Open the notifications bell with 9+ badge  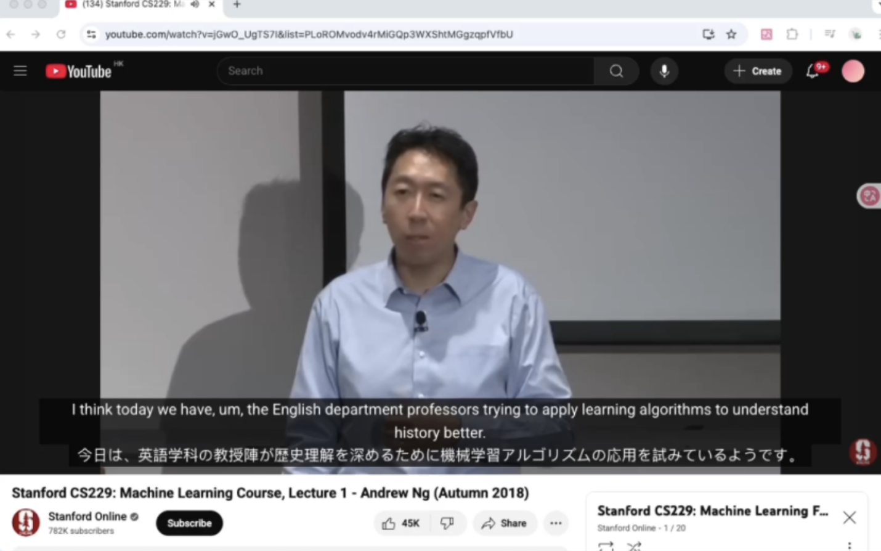pos(813,71)
